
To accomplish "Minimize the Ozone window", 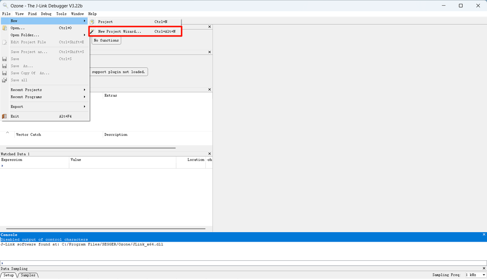I will [443, 6].
